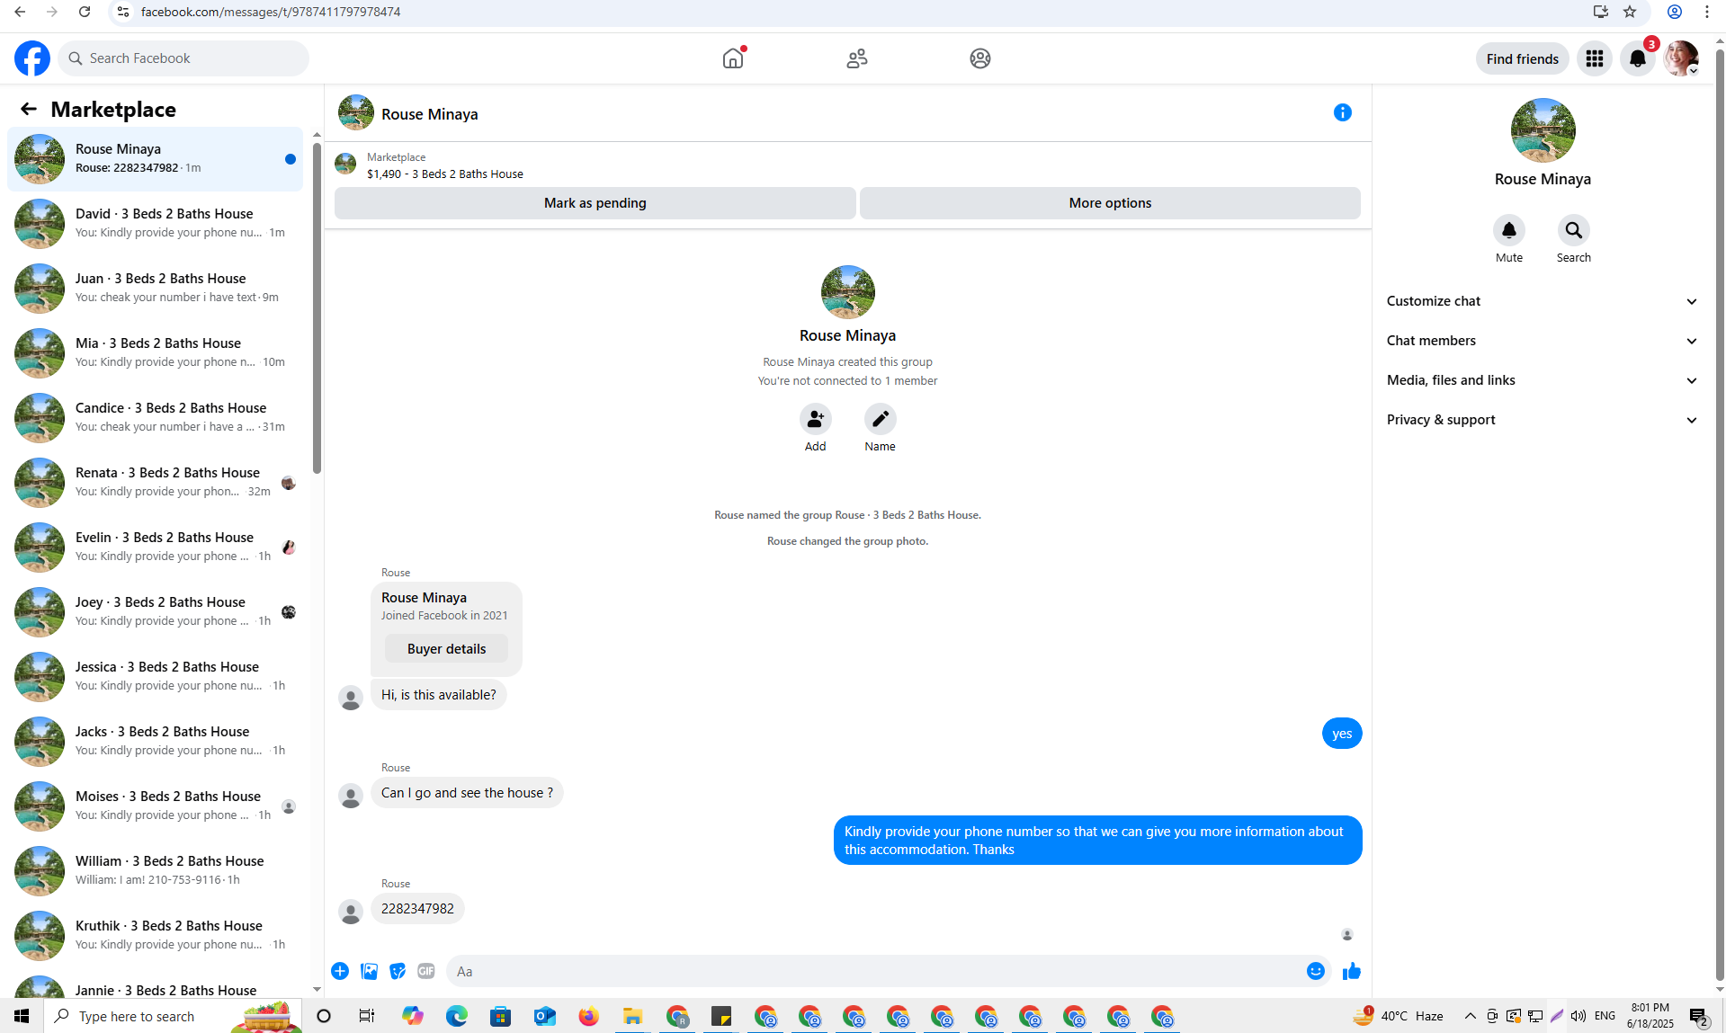Expand the Chat members section
1726x1033 pixels.
tap(1543, 341)
